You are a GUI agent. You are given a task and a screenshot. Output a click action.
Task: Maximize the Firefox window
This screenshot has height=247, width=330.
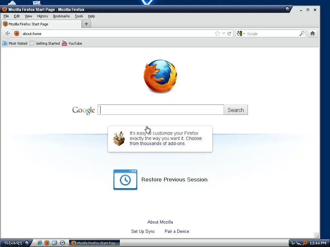308,10
